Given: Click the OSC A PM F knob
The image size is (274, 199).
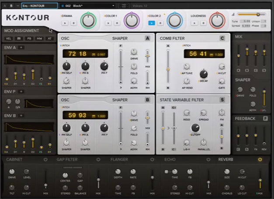Looking at the screenshot, I should click(x=104, y=66).
